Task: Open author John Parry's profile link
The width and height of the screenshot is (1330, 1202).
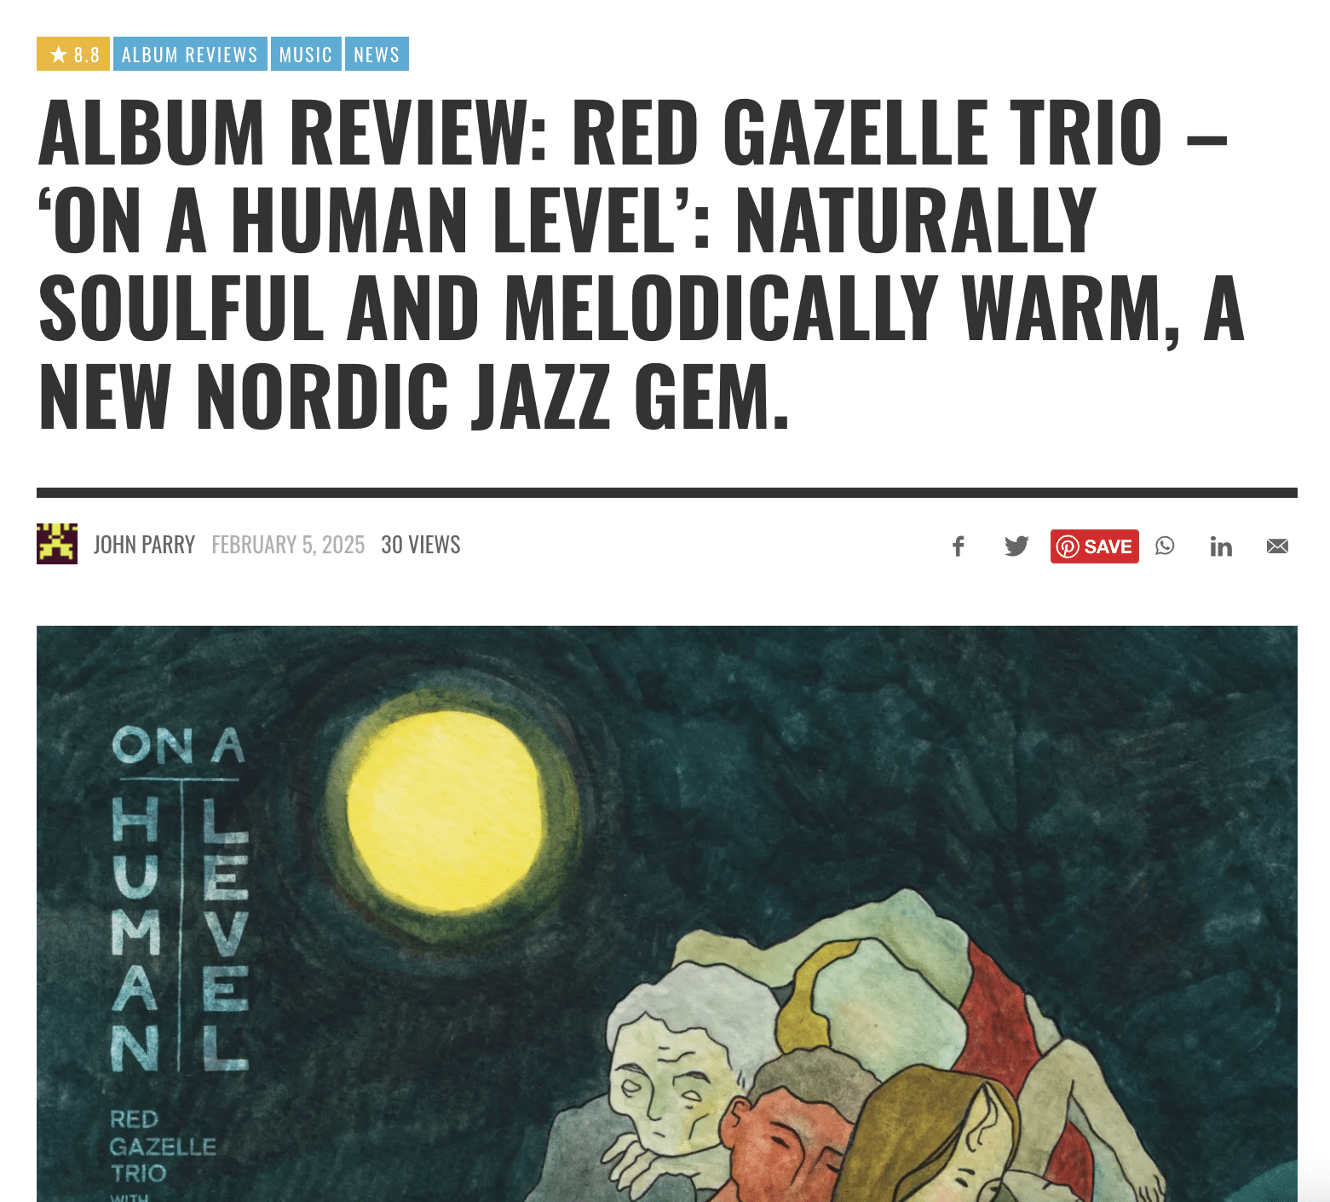Action: pos(144,545)
